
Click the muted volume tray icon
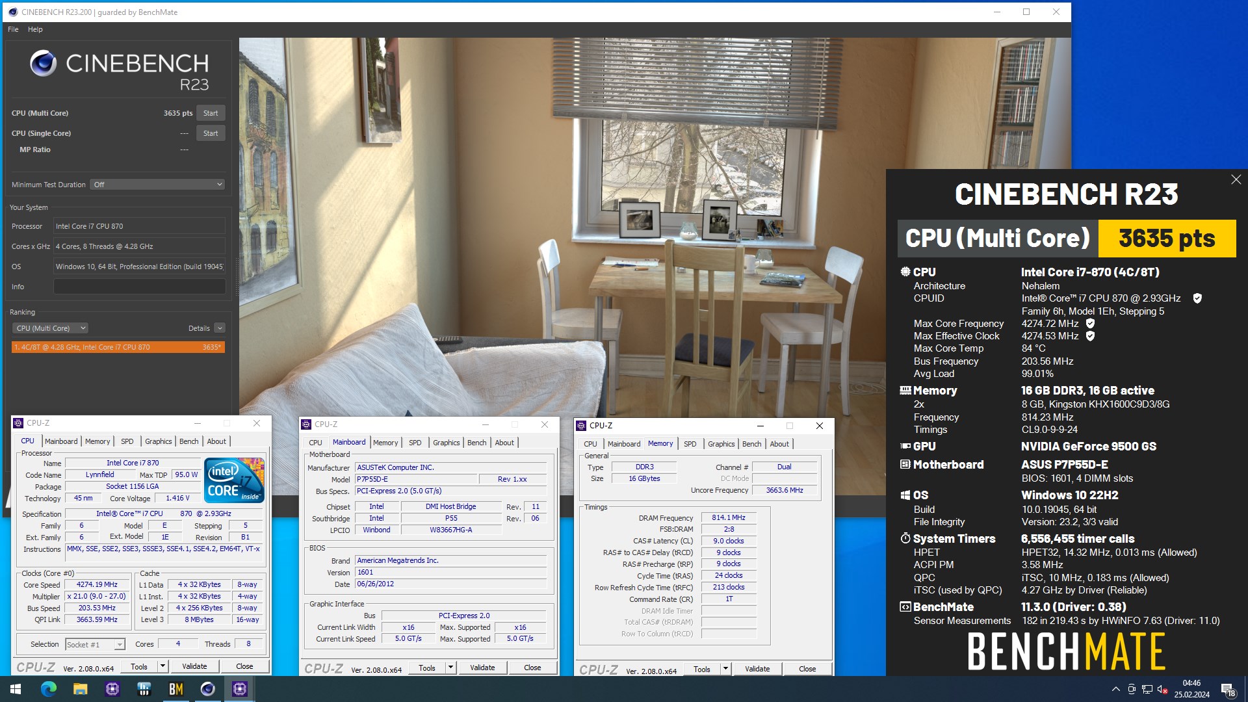[1163, 689]
